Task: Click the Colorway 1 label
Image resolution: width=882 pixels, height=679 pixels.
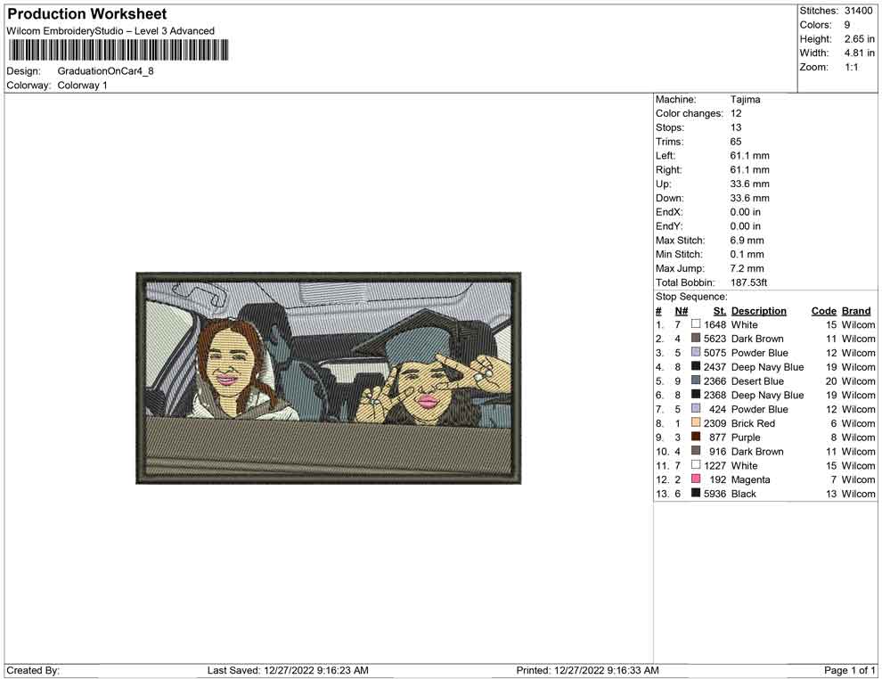Action: click(x=82, y=85)
